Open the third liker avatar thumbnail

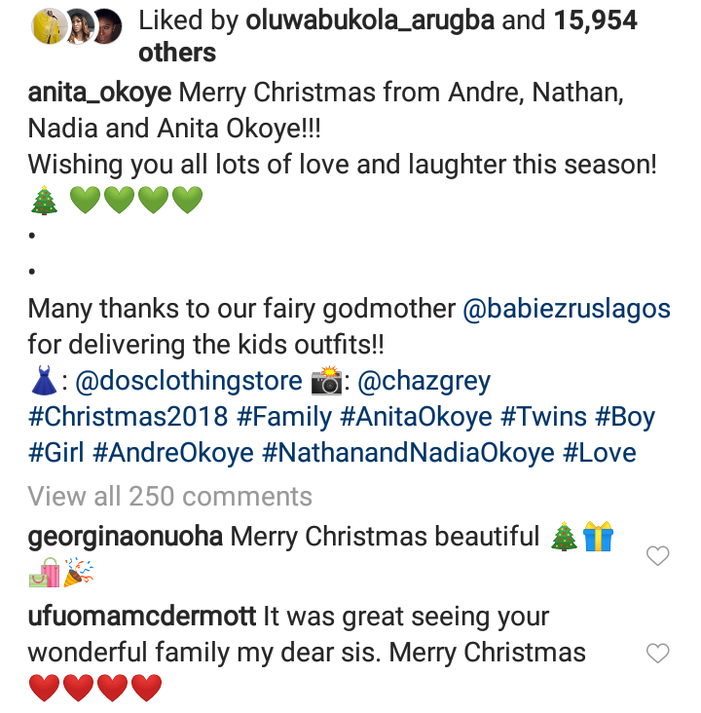click(x=107, y=22)
